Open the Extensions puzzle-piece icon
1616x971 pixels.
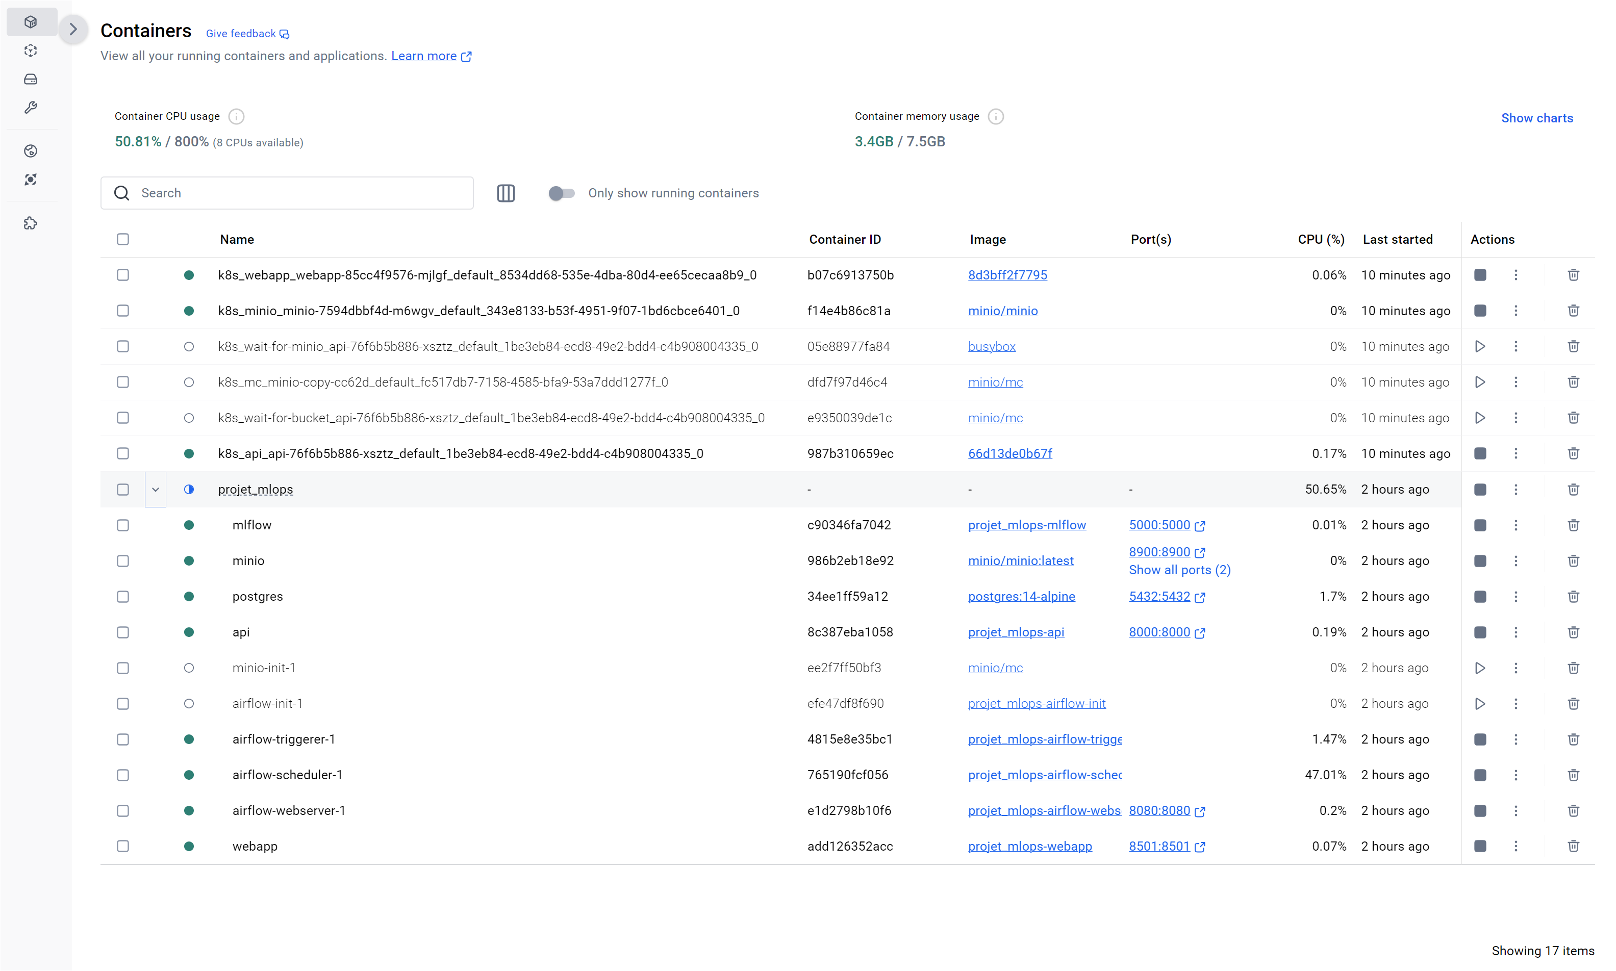[31, 223]
